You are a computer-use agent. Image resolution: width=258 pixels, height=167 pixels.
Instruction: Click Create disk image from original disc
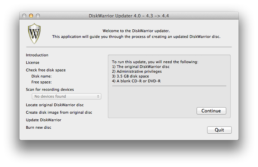click(x=59, y=113)
